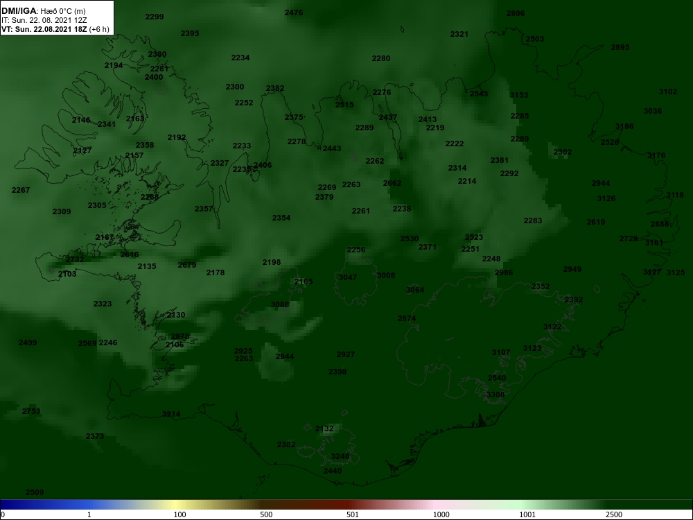The width and height of the screenshot is (693, 520).
Task: Click the value 2443
Action: click(332, 148)
